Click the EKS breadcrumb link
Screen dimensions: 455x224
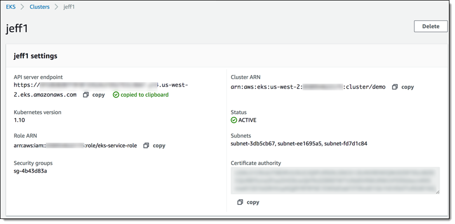[11, 8]
